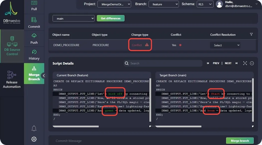This screenshot has height=145, width=262.
Task: Collapse the Script Details panel
Action: pos(252,63)
